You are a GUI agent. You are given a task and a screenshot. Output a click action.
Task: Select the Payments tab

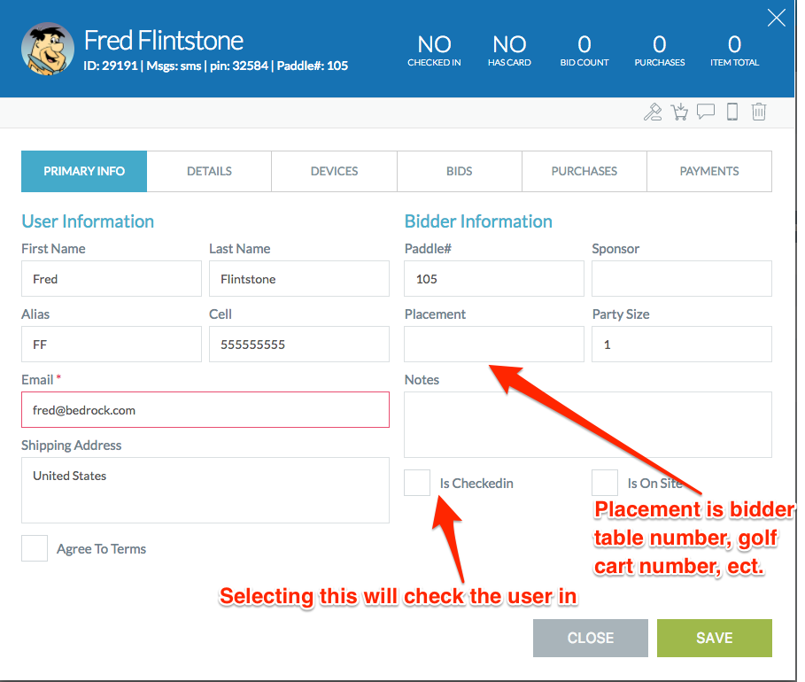pyautogui.click(x=709, y=171)
